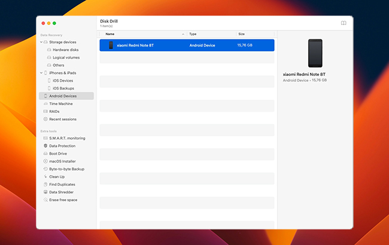Click the Find Duplicates icon
This screenshot has height=245, width=389.
pos(45,184)
